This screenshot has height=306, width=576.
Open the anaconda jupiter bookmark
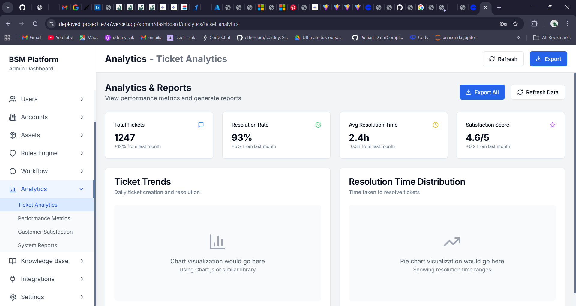[x=455, y=37]
